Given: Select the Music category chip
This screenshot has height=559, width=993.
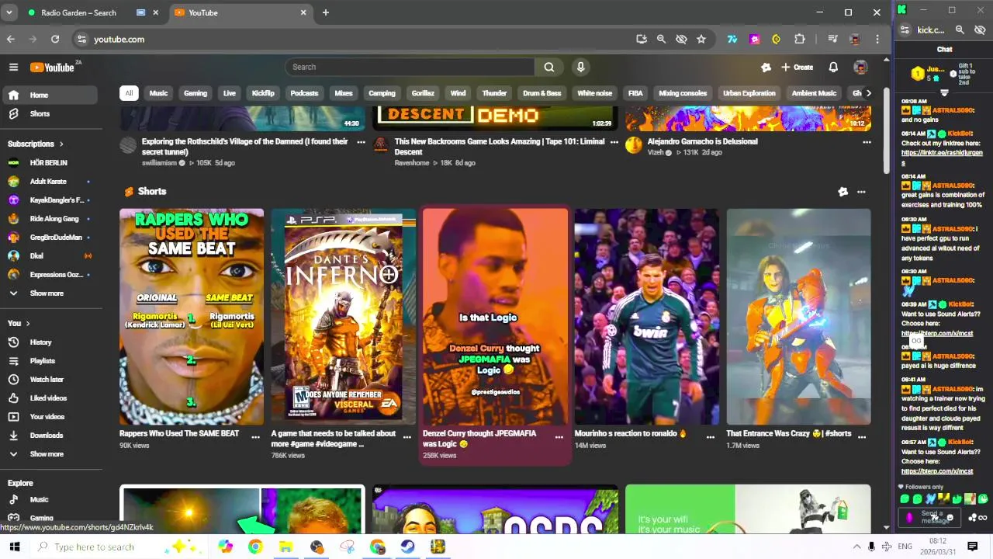Looking at the screenshot, I should [x=158, y=93].
